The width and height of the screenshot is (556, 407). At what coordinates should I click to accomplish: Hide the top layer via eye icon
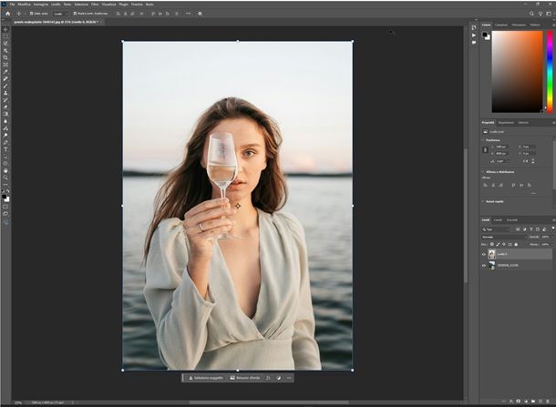coord(484,254)
